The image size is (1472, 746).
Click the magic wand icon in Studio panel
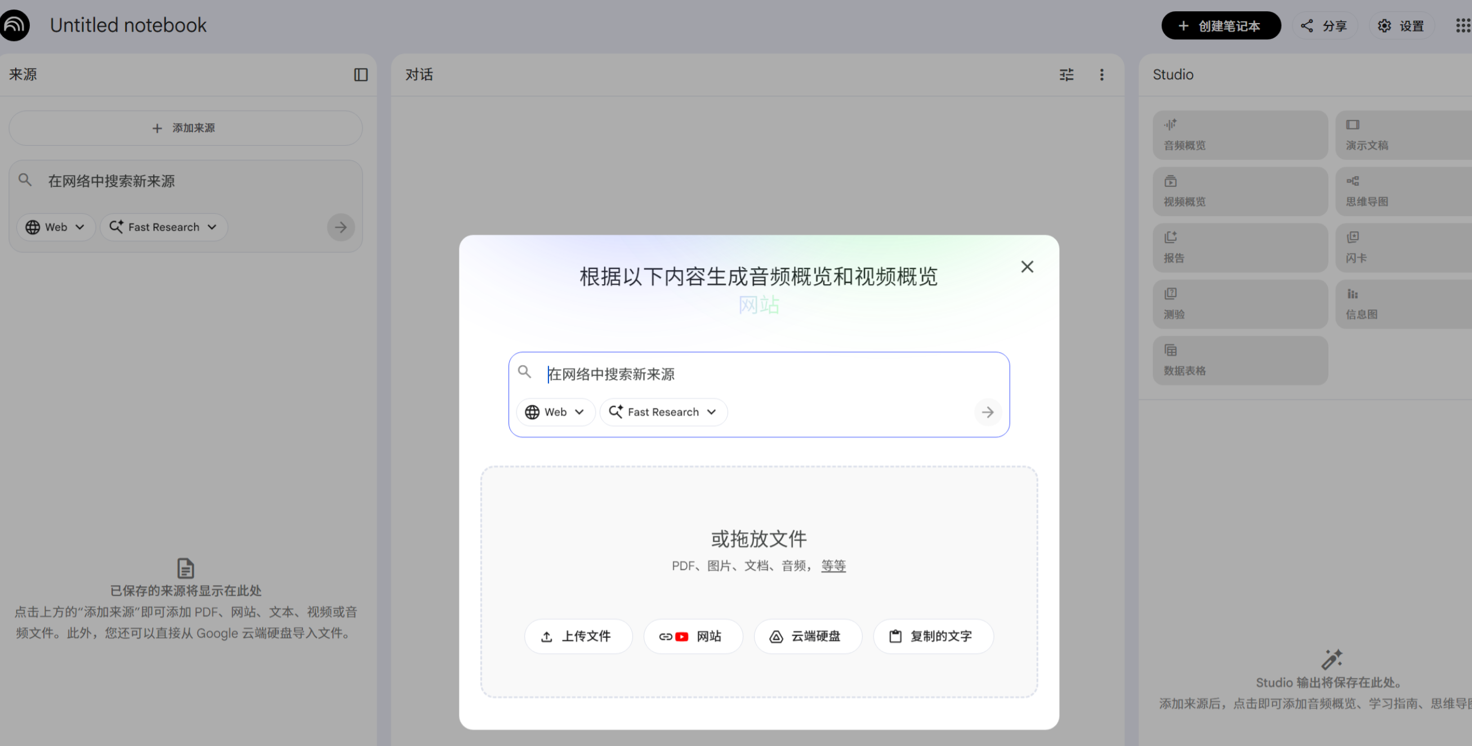[x=1331, y=659]
